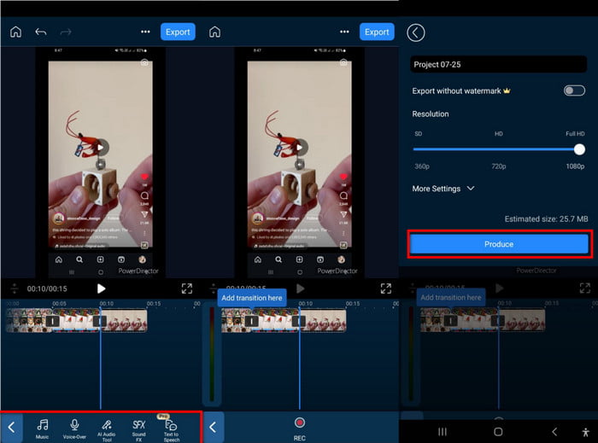Tap the Add transition here tooltip
598x443 pixels.
pyautogui.click(x=252, y=298)
